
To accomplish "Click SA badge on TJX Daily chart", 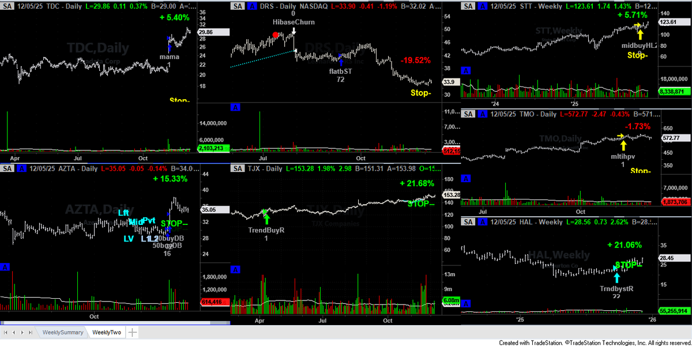I will 237,168.
